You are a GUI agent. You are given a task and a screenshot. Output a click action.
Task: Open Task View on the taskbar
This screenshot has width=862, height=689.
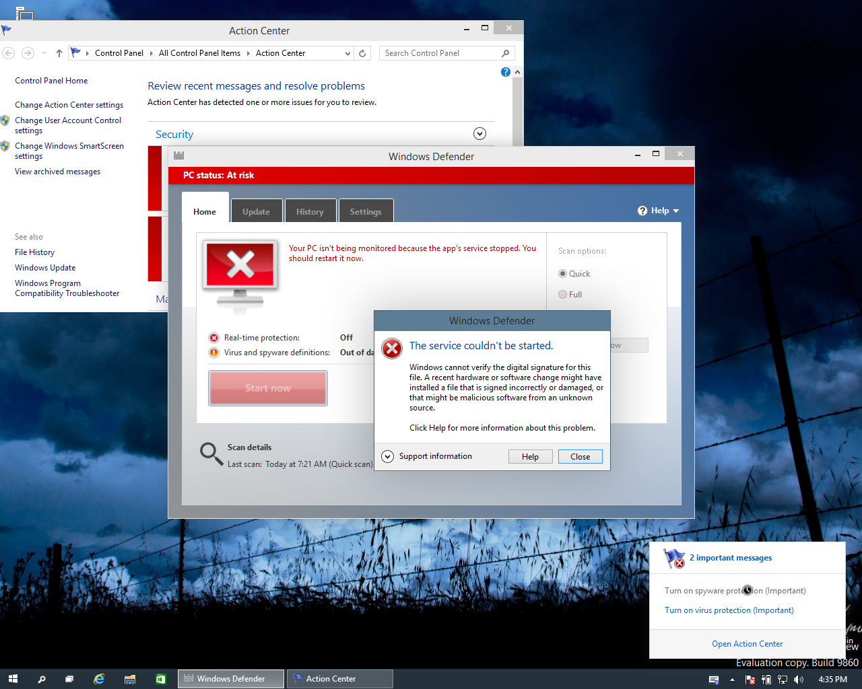coord(69,679)
